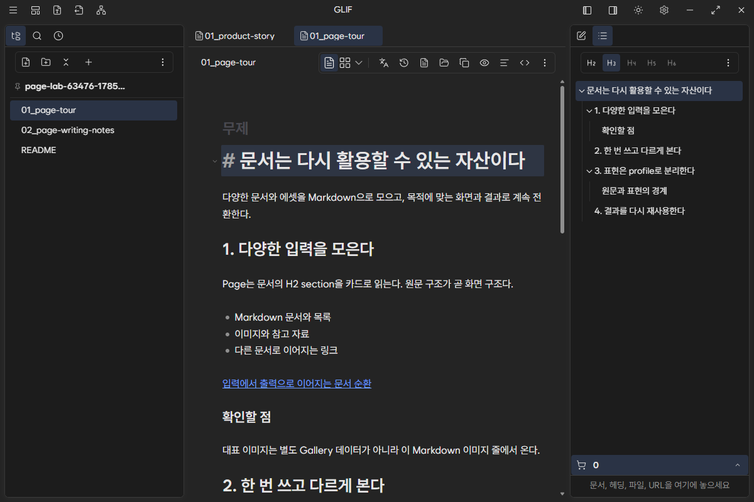Open the recent history clock view
754x502 pixels.
tap(58, 36)
